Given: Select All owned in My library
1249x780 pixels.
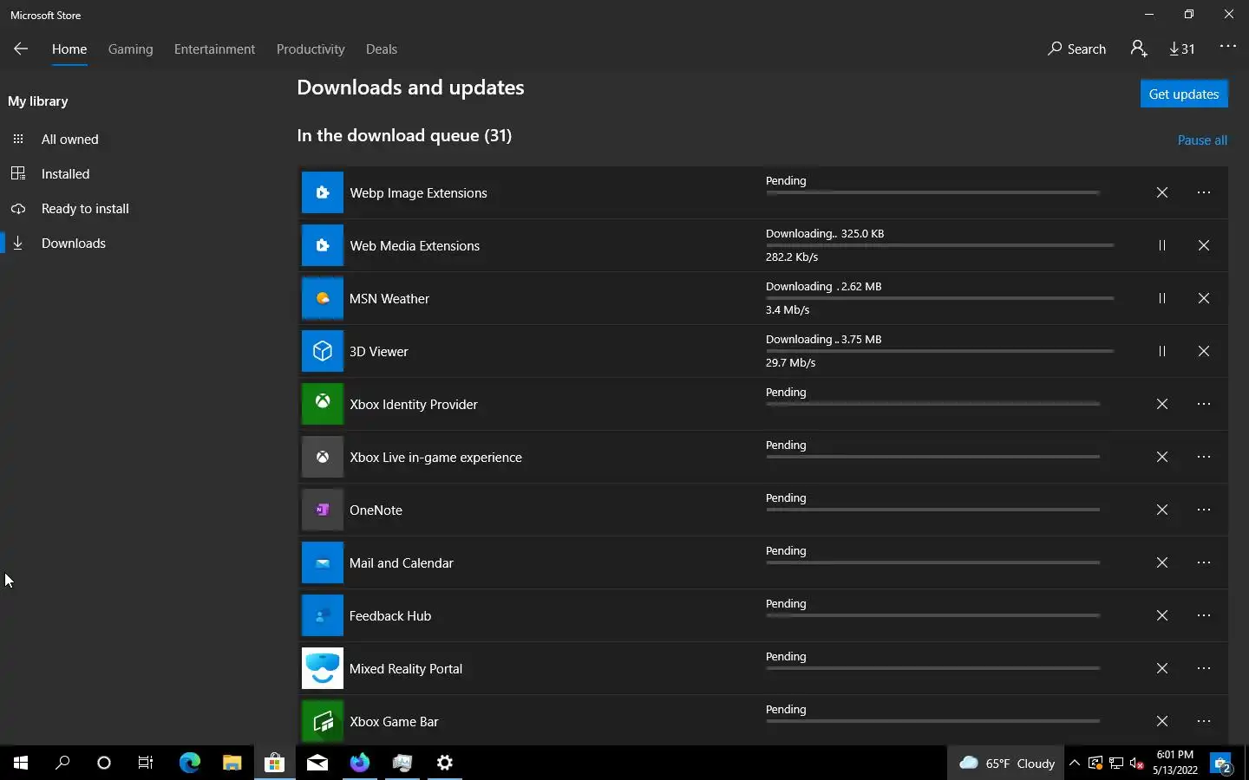Looking at the screenshot, I should click(70, 139).
